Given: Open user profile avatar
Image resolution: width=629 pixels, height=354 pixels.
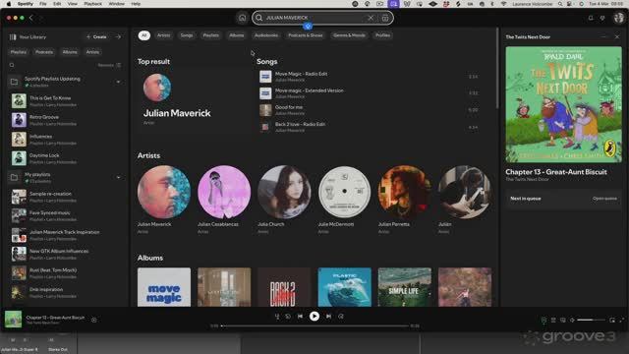Looking at the screenshot, I should [x=619, y=18].
